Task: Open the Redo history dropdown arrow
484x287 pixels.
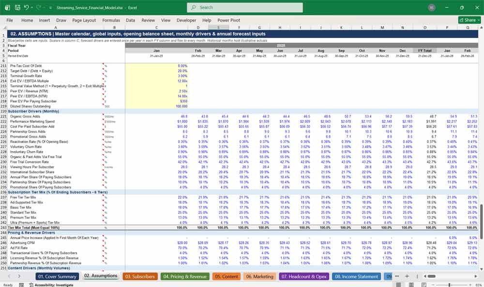Action: coord(44,7)
